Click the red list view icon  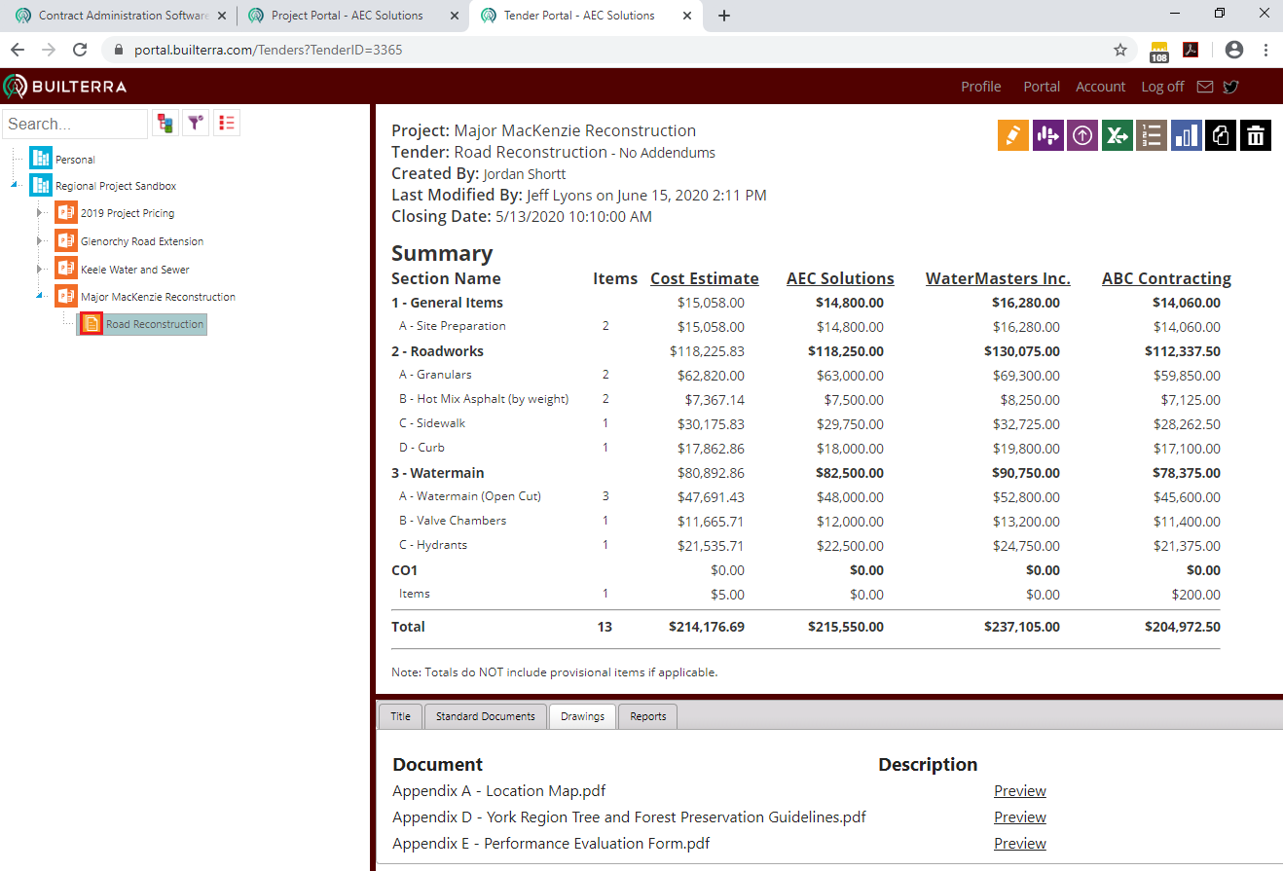[227, 124]
